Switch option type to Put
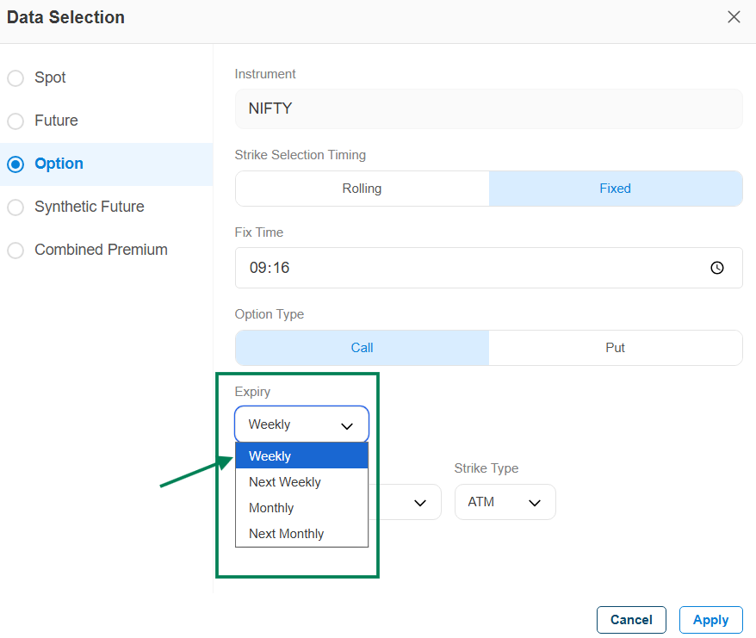The width and height of the screenshot is (756, 638). tap(615, 348)
